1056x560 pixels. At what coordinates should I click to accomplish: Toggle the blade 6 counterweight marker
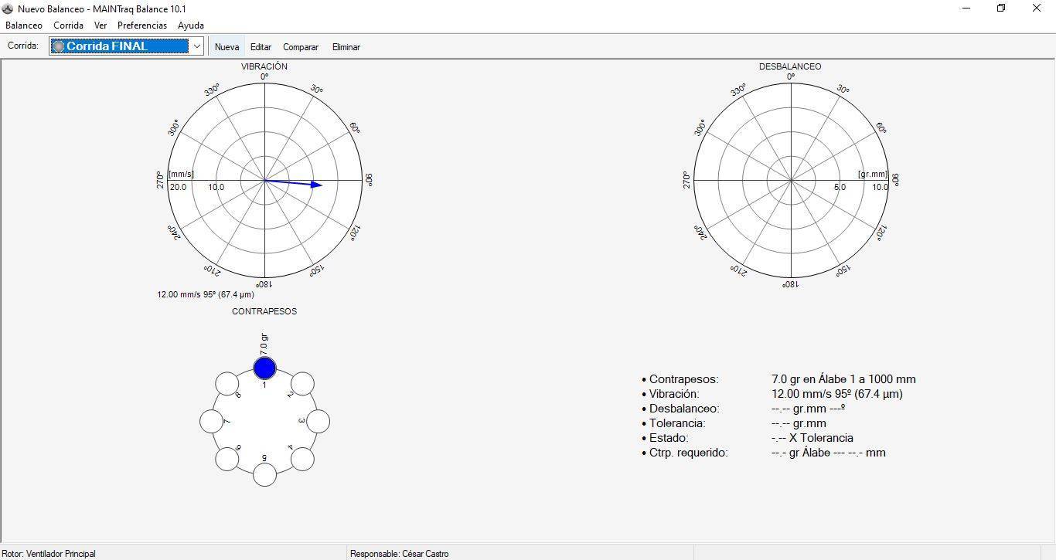[x=227, y=460]
